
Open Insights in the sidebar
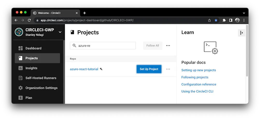click(x=37, y=68)
